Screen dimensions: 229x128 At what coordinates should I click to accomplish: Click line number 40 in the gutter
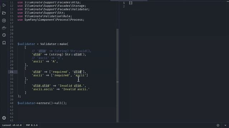[x=11, y=103]
